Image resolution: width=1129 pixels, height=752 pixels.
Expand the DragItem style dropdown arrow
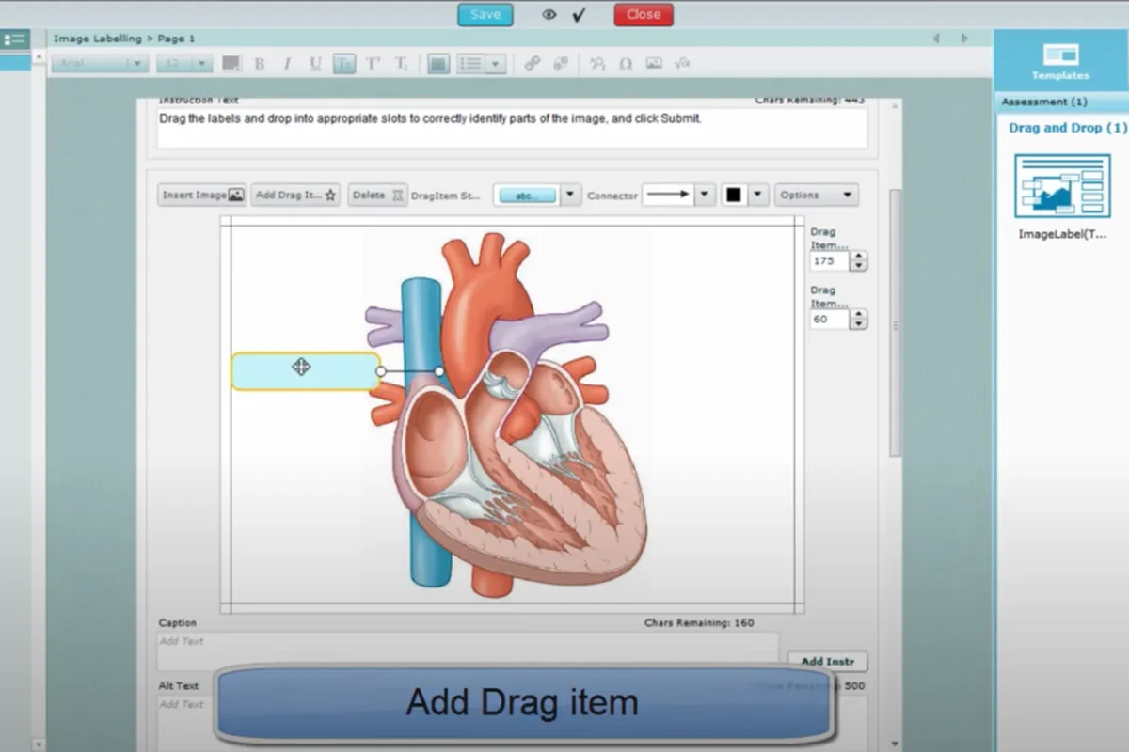(x=571, y=196)
